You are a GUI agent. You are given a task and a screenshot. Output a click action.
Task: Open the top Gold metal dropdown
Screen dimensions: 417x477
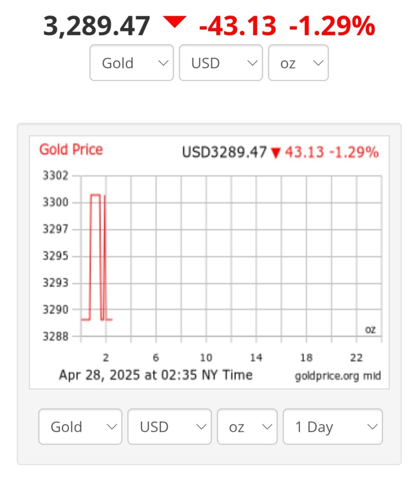pyautogui.click(x=132, y=63)
